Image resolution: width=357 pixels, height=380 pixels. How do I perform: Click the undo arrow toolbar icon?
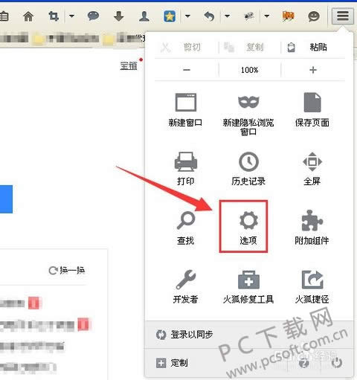(x=209, y=16)
